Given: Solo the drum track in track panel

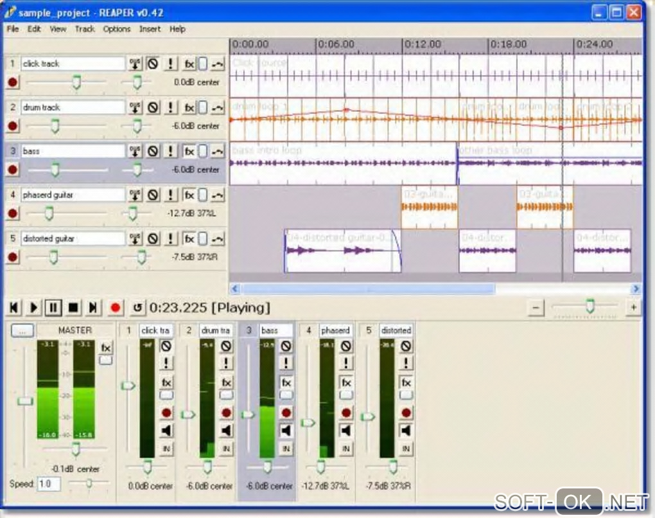Looking at the screenshot, I should 170,107.
